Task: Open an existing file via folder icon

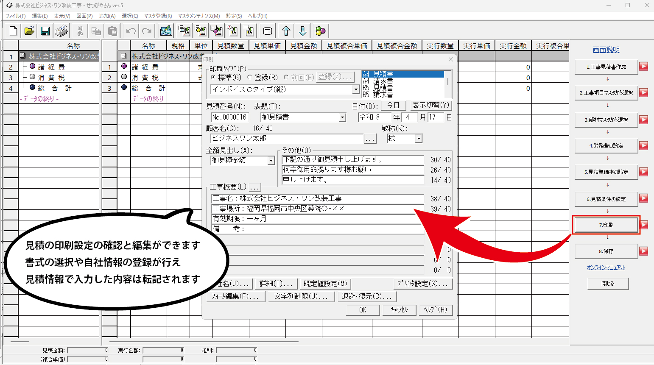Action: pyautogui.click(x=29, y=31)
